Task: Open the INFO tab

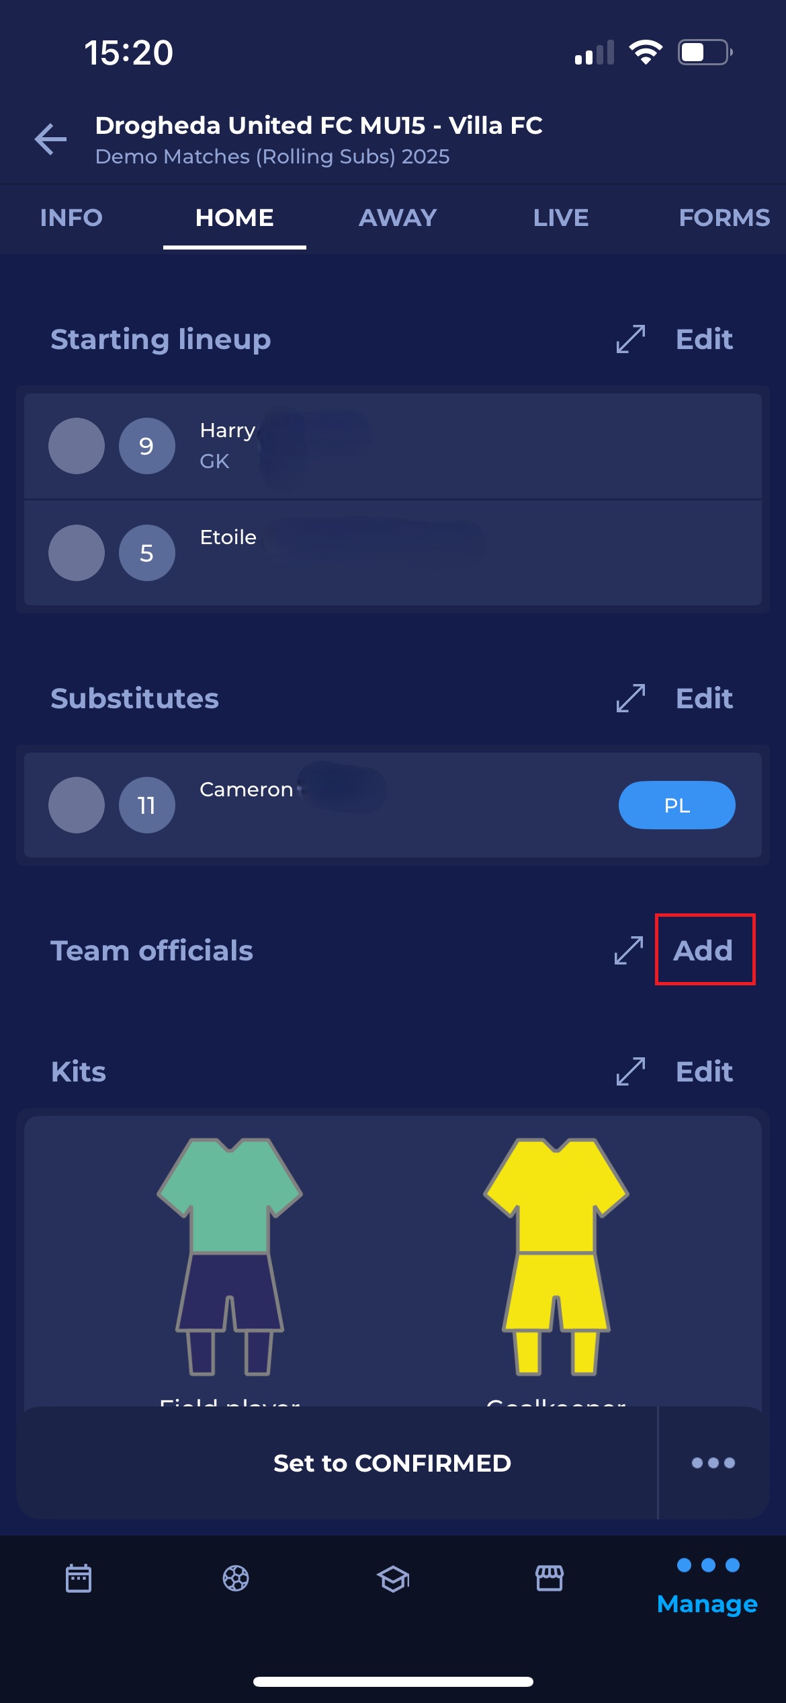Action: click(71, 218)
